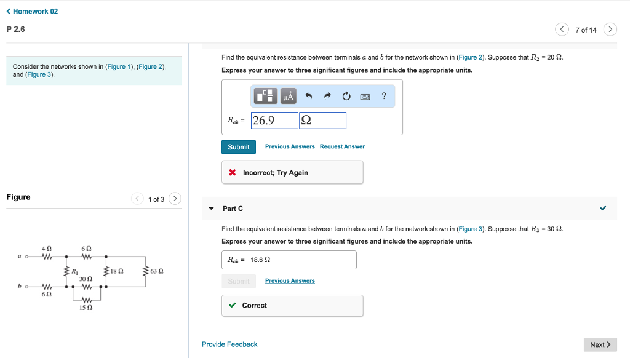The width and height of the screenshot is (630, 358).
Task: Open Previous Answers above the Incorrect message
Action: click(290, 147)
